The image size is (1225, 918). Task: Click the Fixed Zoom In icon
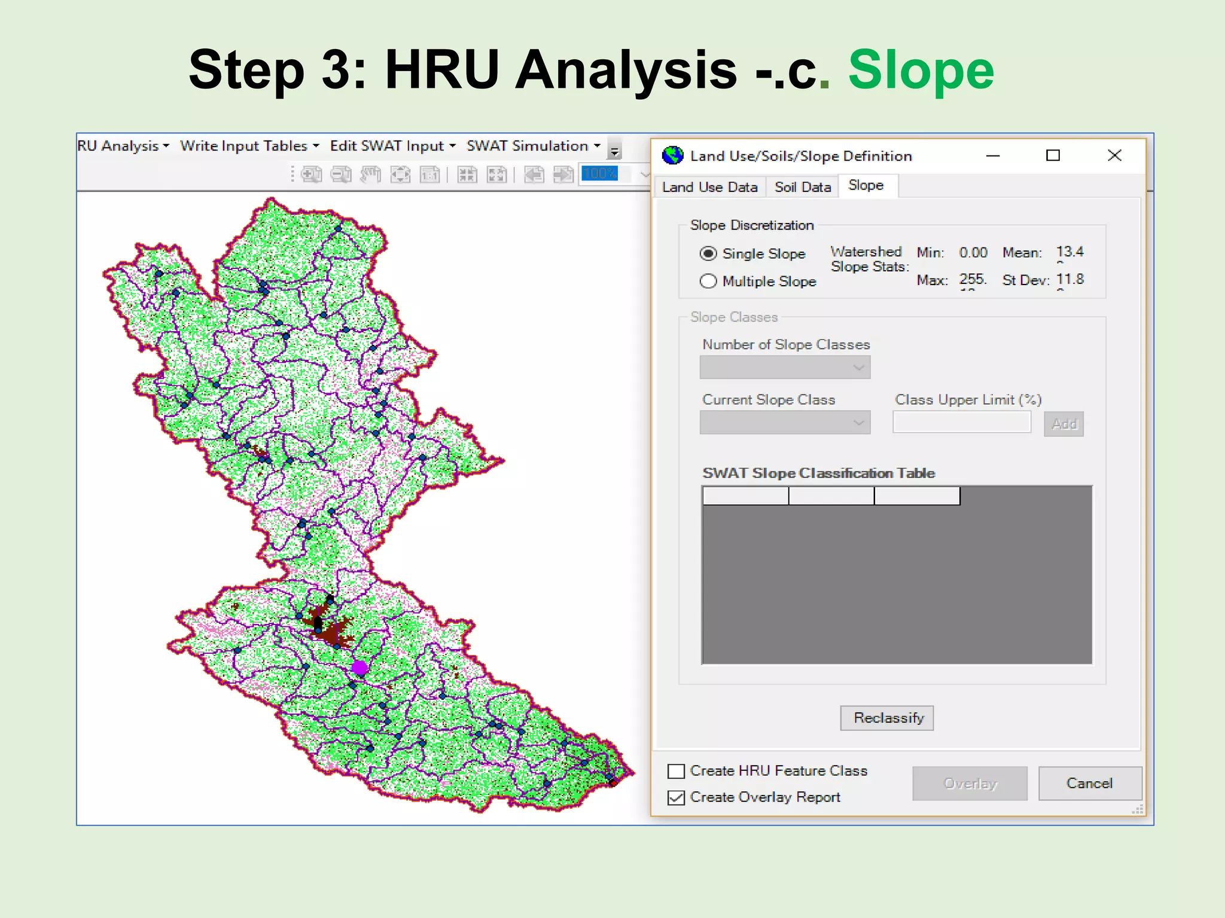[x=467, y=175]
